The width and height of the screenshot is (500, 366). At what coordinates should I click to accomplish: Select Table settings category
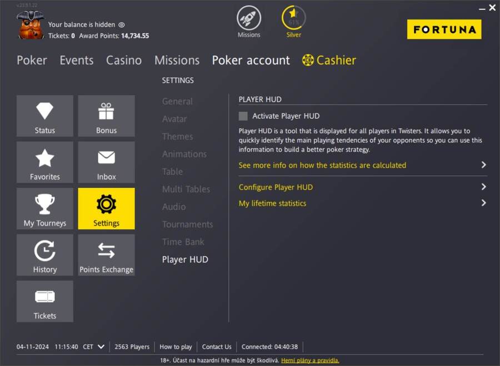173,172
